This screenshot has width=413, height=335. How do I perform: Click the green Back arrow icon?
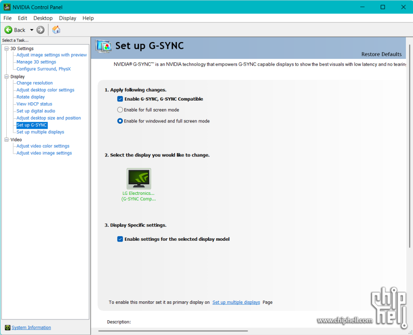(8, 30)
